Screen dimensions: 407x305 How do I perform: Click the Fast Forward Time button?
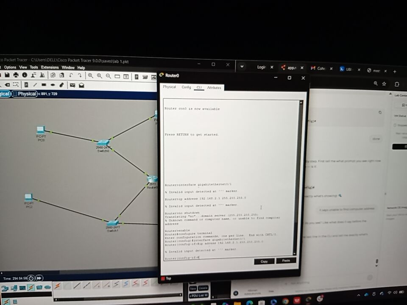(39, 278)
